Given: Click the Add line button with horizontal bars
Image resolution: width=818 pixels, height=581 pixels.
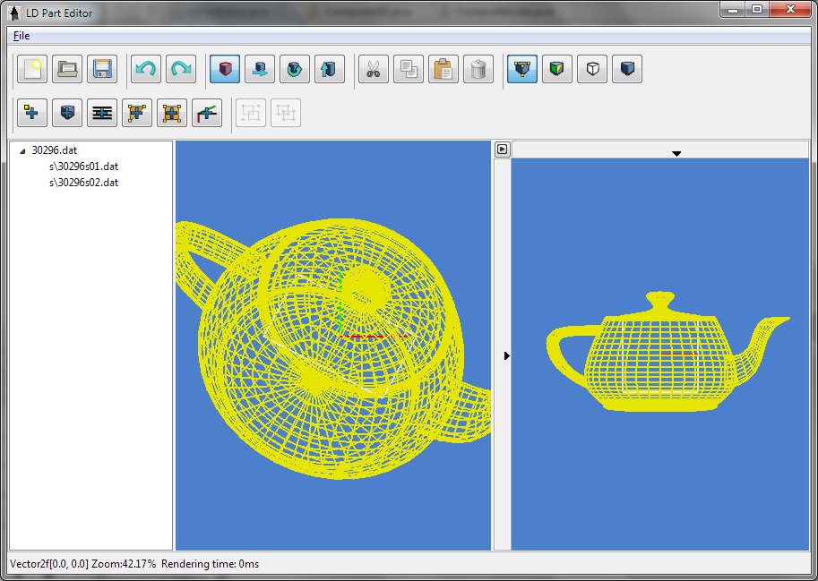Looking at the screenshot, I should pyautogui.click(x=102, y=113).
